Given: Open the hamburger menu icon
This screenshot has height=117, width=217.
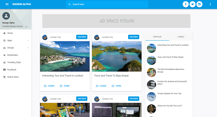Looking at the screenshot, I should (7, 4).
